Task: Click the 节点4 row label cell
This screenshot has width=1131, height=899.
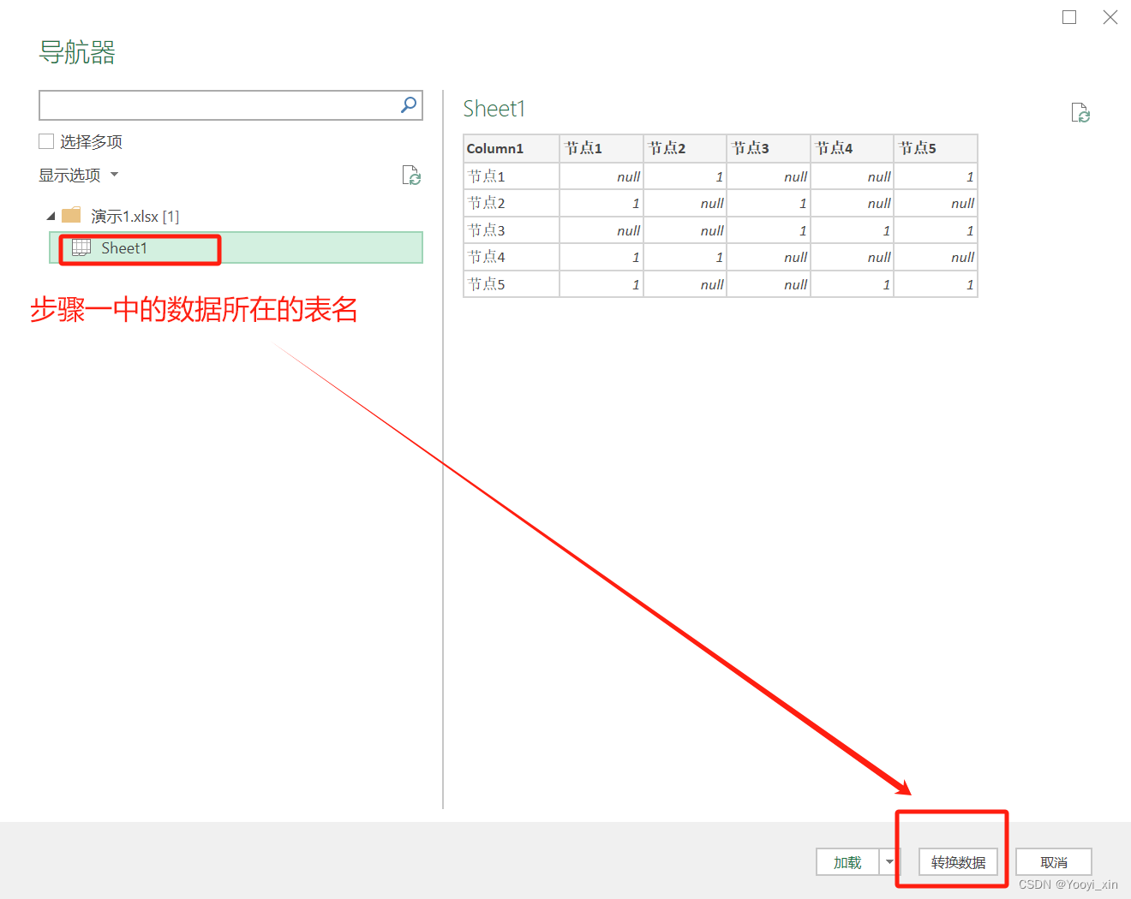Action: pos(512,257)
